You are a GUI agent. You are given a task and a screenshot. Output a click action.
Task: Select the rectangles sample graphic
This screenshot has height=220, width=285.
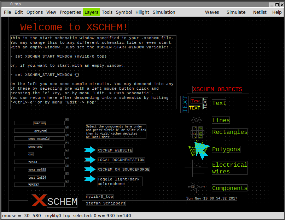pyautogui.click(x=197, y=132)
